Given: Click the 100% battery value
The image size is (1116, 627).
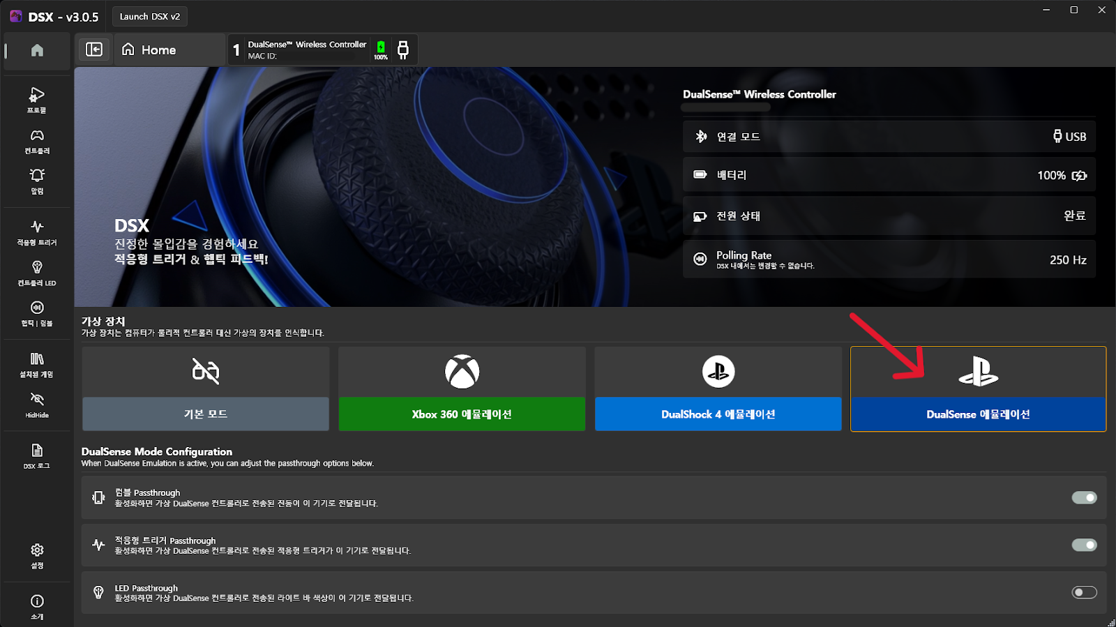Looking at the screenshot, I should tap(1051, 175).
